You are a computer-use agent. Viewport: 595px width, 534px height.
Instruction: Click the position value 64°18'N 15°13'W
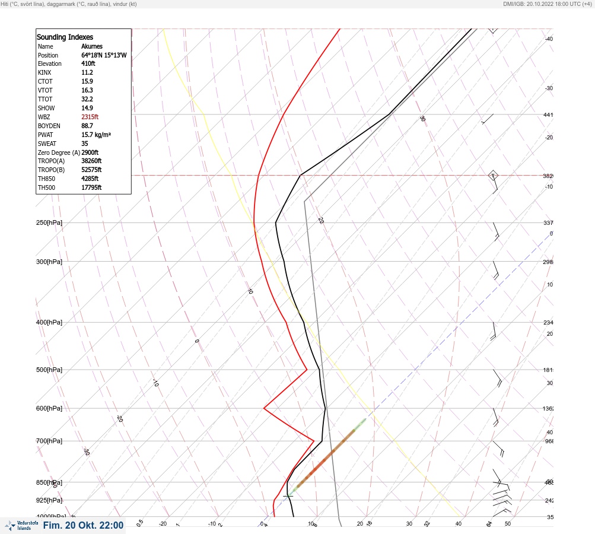click(104, 55)
